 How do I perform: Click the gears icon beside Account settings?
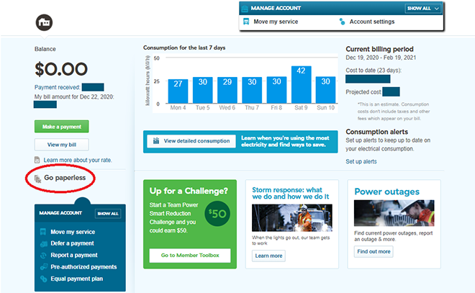(341, 22)
